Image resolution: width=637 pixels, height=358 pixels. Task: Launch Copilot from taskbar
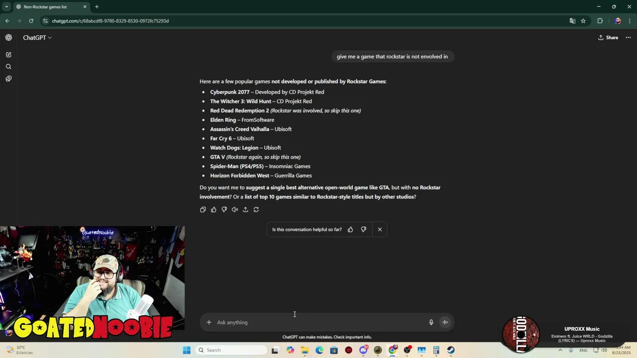click(x=290, y=350)
